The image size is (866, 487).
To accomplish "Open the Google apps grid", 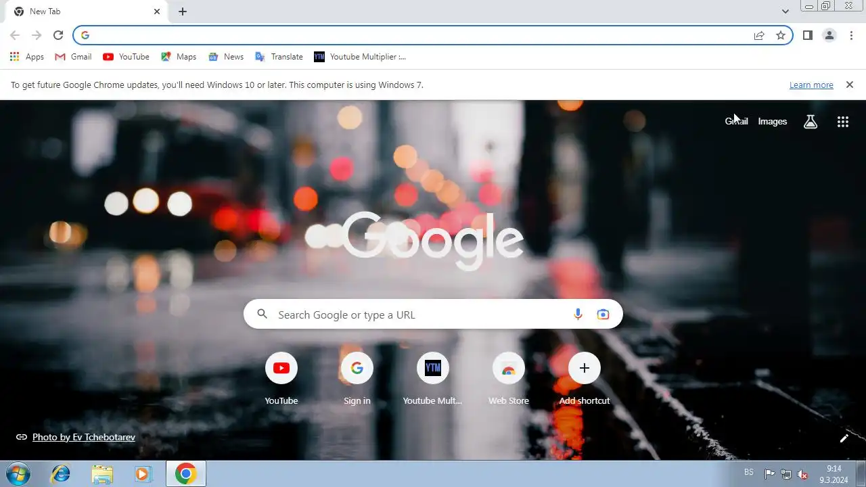I will click(x=843, y=122).
